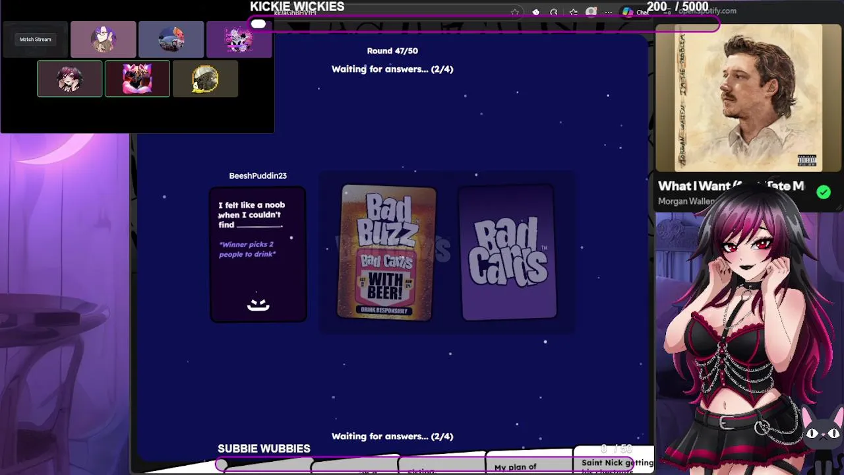Click the Morgan Wallen album cover
The image size is (844, 475).
click(748, 98)
